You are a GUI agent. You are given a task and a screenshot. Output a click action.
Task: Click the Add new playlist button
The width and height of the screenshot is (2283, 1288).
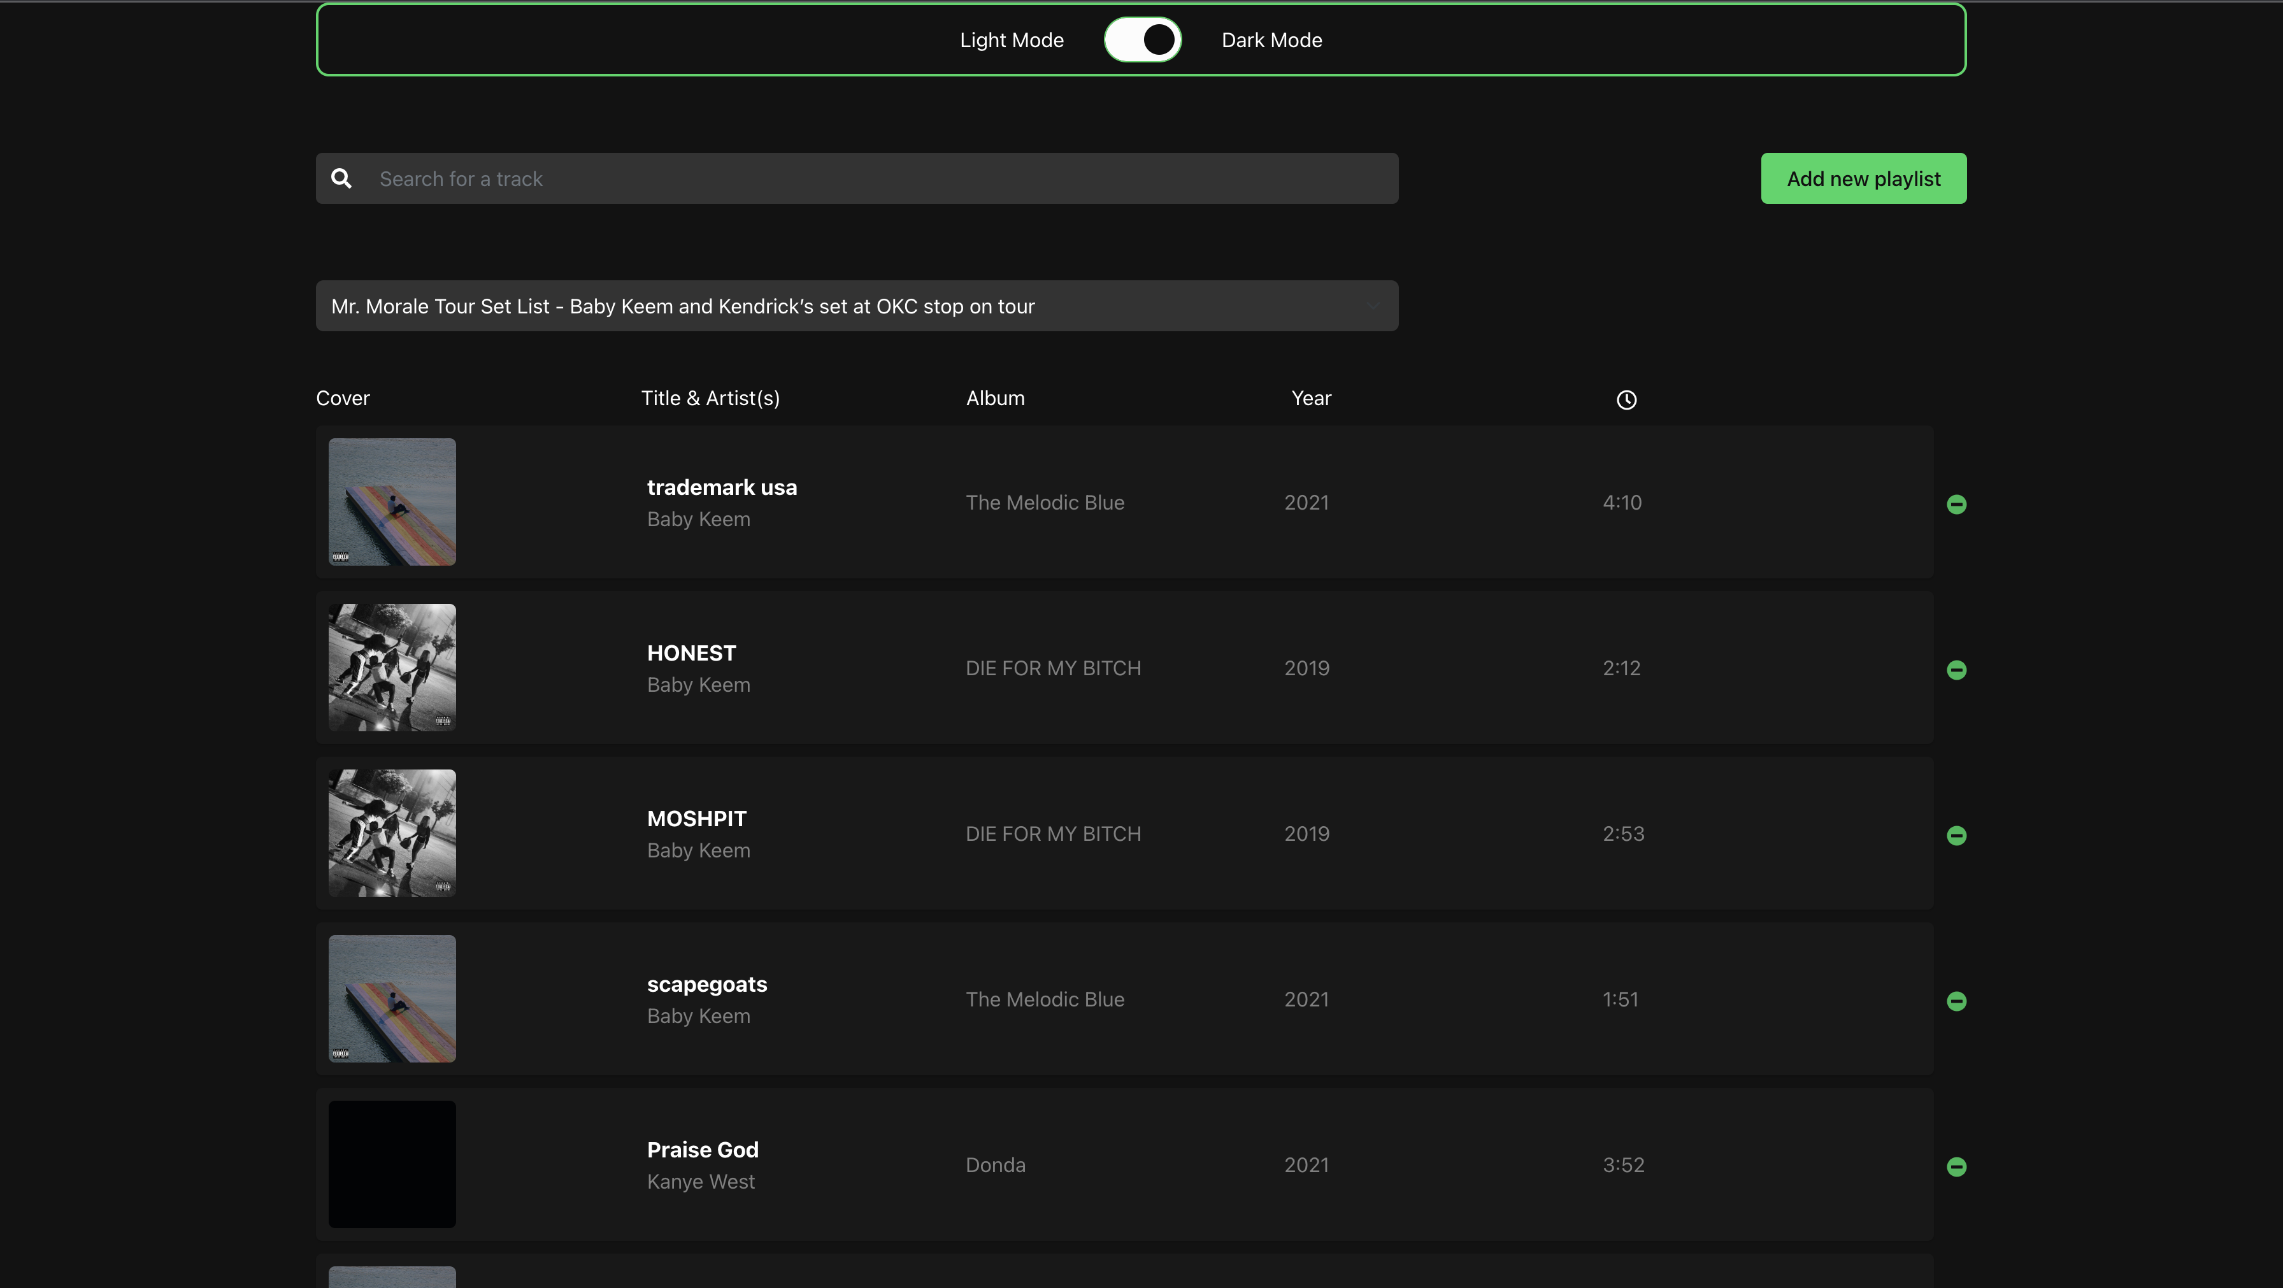tap(1863, 179)
